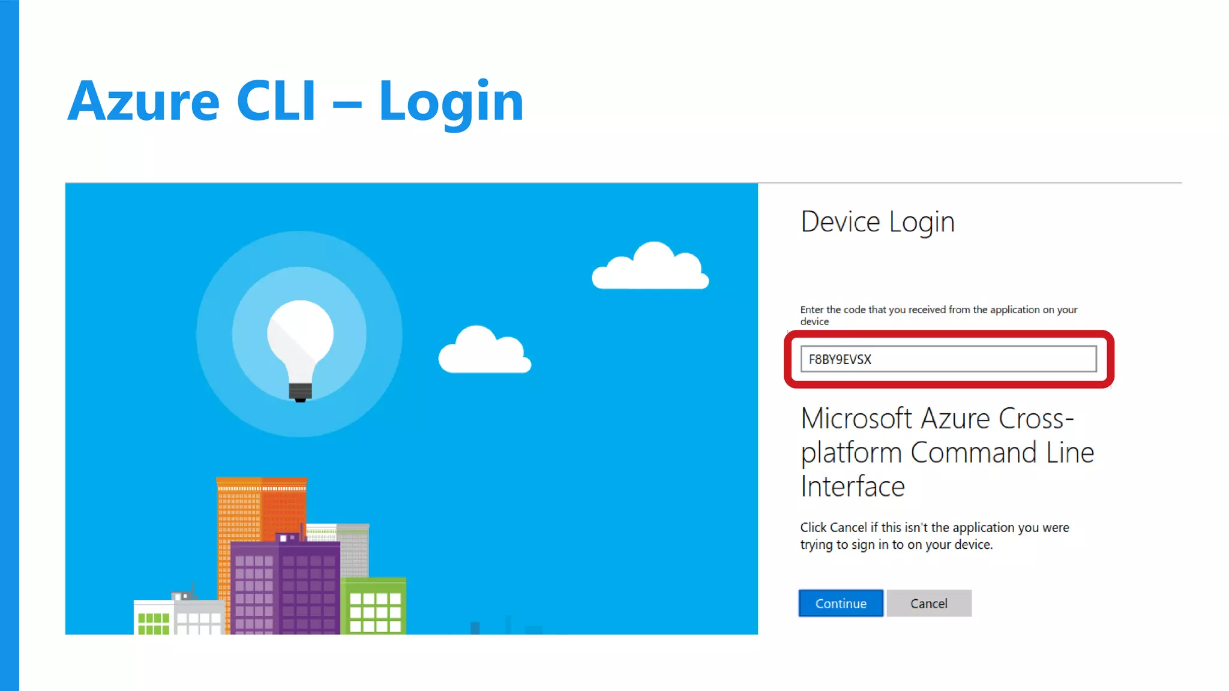Click 'Microsoft Azure Cross-platform Command Line Interface' text
This screenshot has width=1229, height=691.
pos(947,452)
